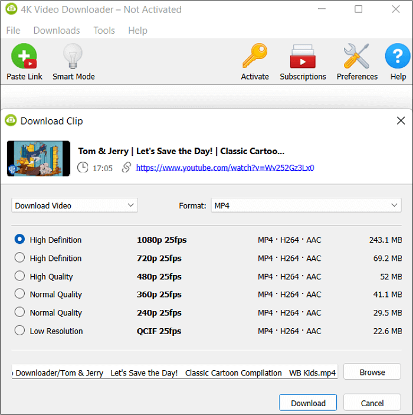The image size is (413, 415).
Task: Click the 52 MB file size
Action: coord(391,277)
